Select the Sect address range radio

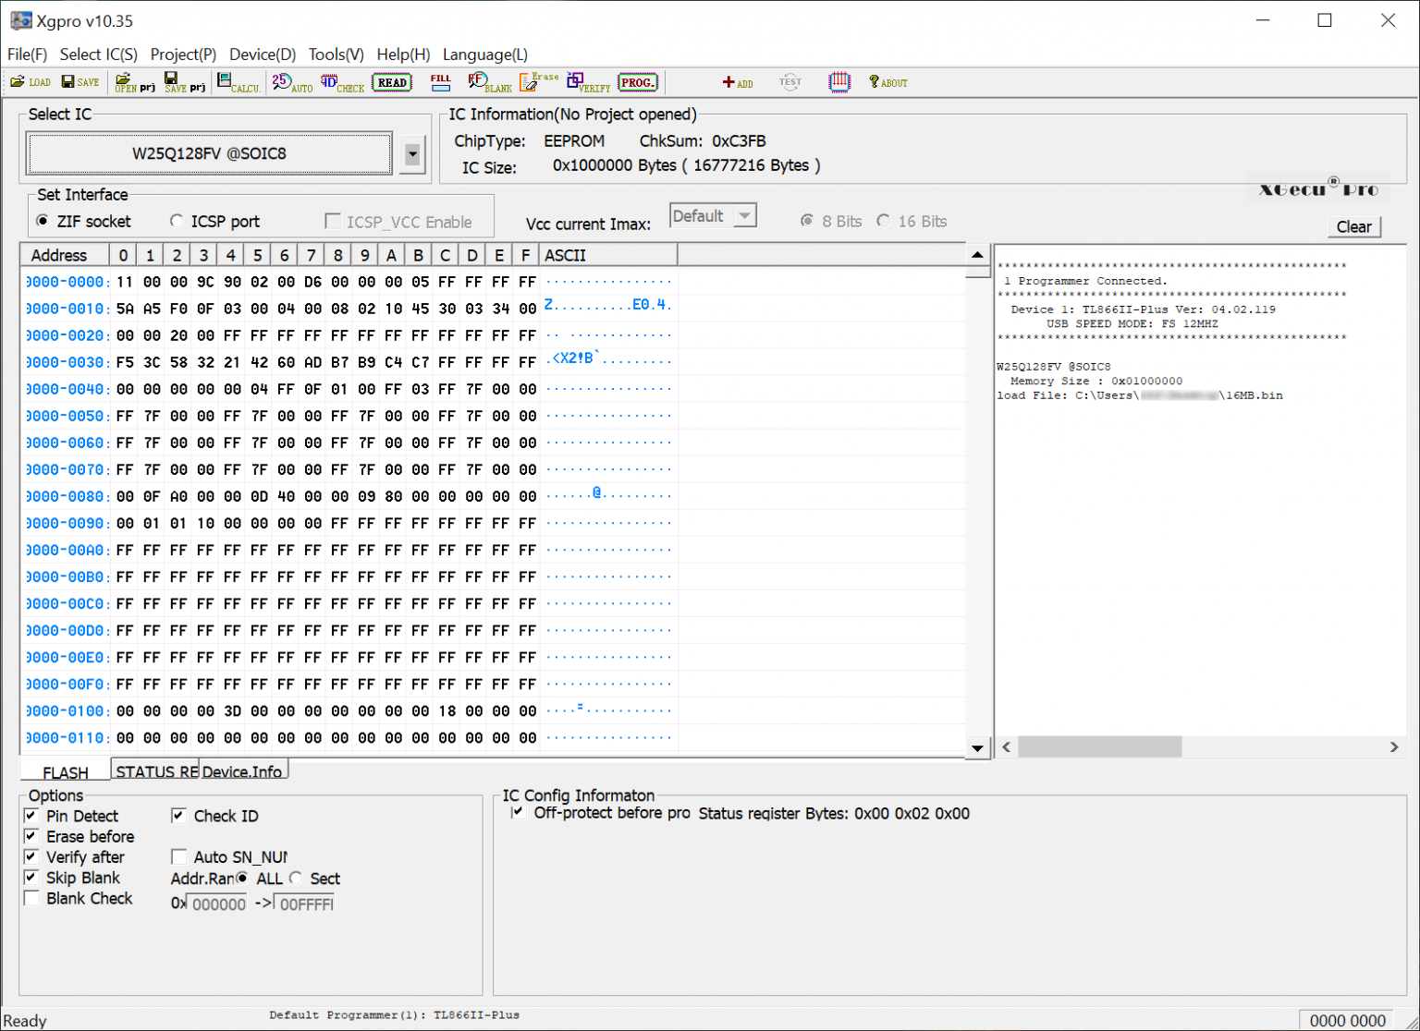[x=296, y=878]
